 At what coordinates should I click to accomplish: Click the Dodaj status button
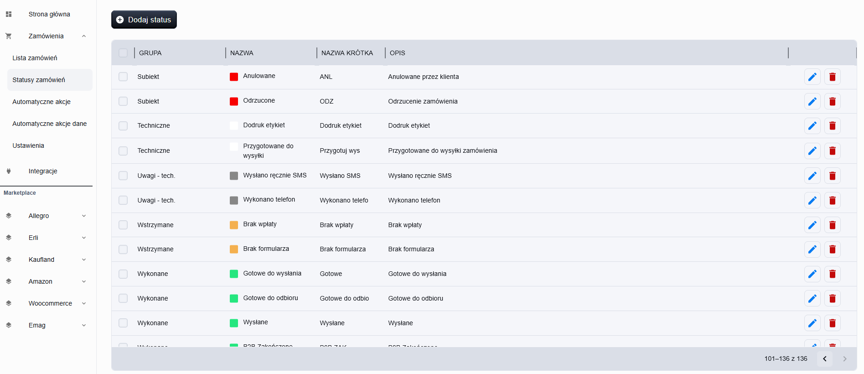(144, 20)
